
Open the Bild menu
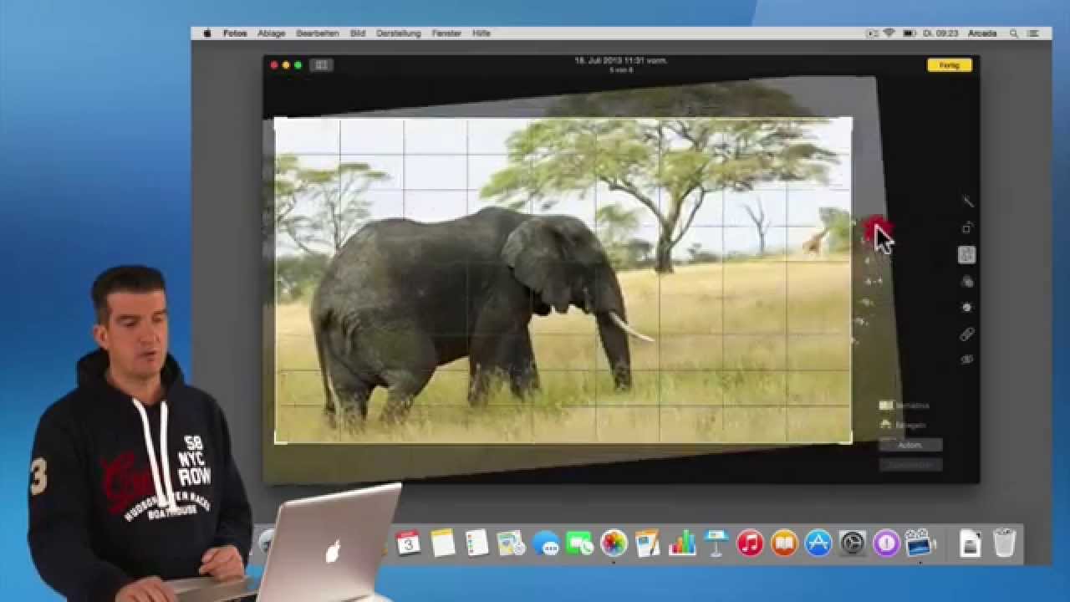(x=358, y=33)
